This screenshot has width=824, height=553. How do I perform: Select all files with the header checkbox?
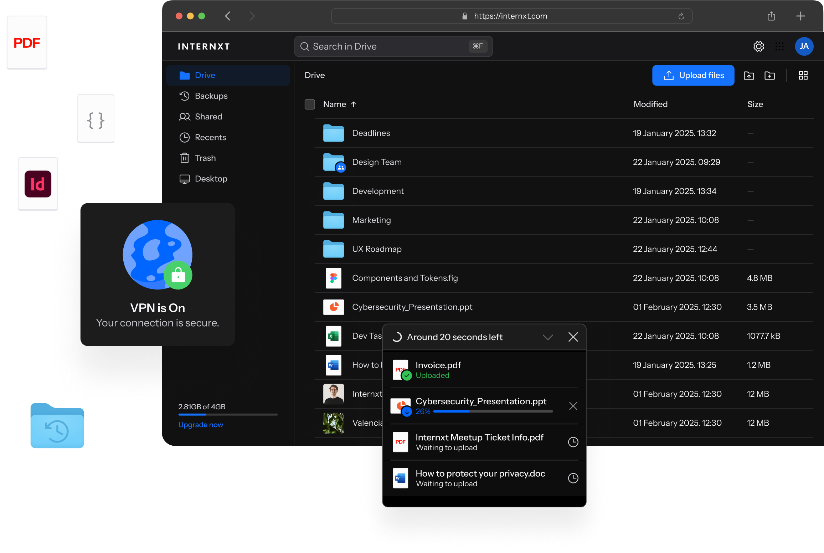pyautogui.click(x=310, y=104)
